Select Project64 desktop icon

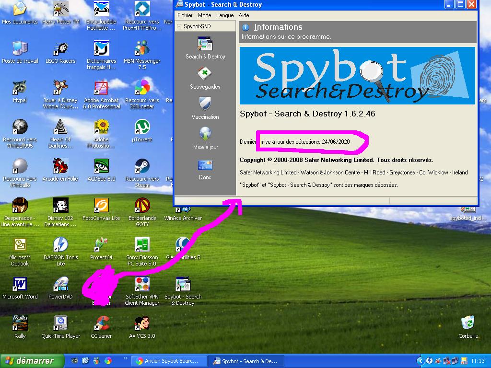coord(101,249)
